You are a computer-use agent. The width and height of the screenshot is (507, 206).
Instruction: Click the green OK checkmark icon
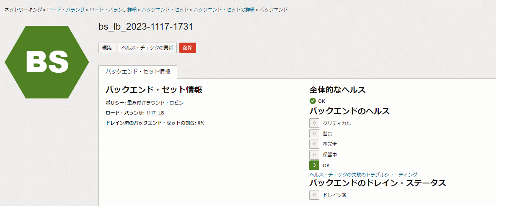313,101
